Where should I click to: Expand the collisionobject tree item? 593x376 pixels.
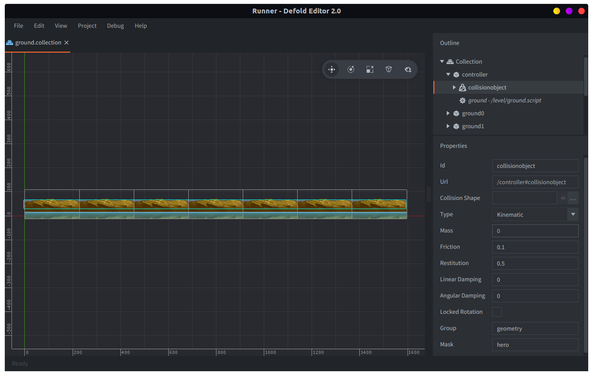pos(454,88)
